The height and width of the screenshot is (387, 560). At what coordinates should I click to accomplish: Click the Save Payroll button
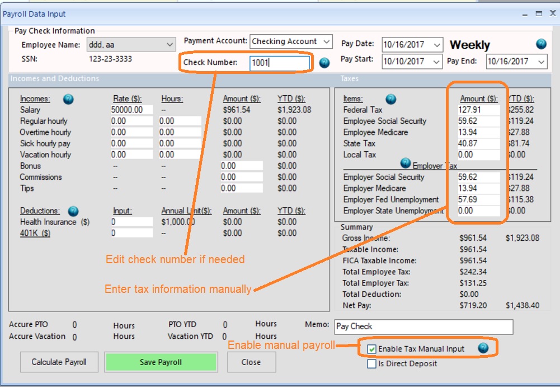161,362
